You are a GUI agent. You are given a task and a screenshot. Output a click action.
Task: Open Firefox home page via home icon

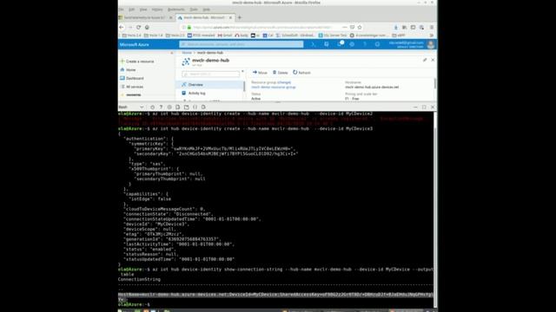pyautogui.click(x=147, y=27)
